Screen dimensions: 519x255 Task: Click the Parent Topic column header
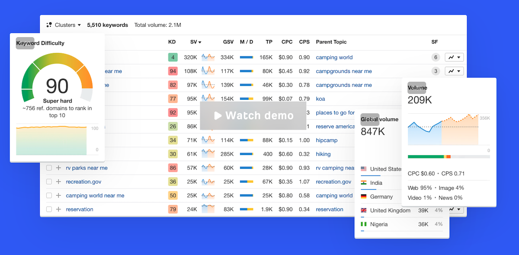click(331, 42)
